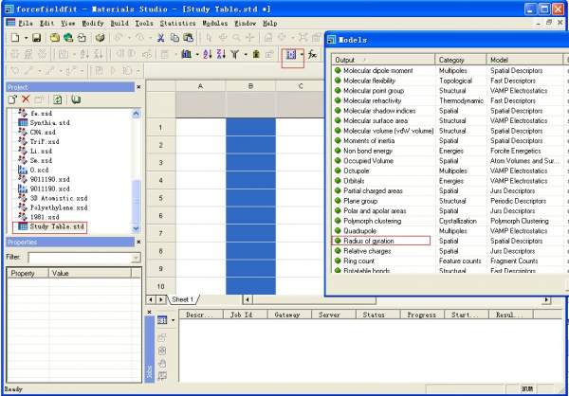569x396 pixels.
Task: Click the Job Explorer icon in Jobs panel
Action: [162, 320]
